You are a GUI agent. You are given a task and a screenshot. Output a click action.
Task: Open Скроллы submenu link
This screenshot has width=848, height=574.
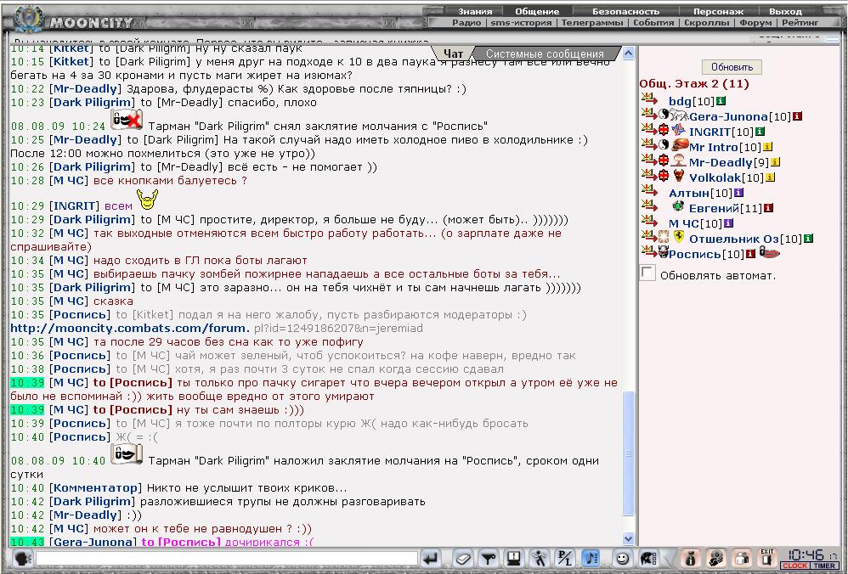706,23
